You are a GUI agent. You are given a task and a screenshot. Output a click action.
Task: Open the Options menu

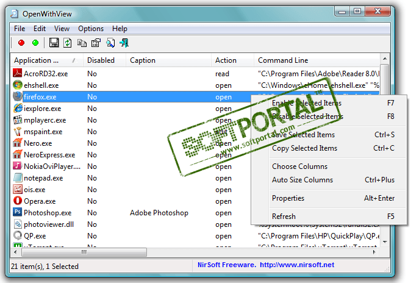coord(91,29)
